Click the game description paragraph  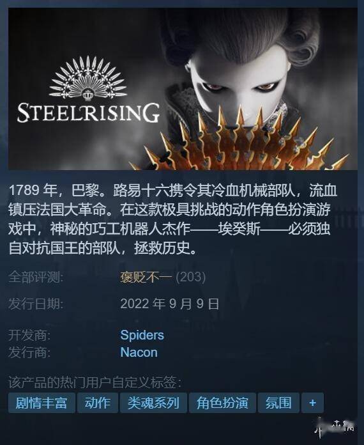click(172, 219)
